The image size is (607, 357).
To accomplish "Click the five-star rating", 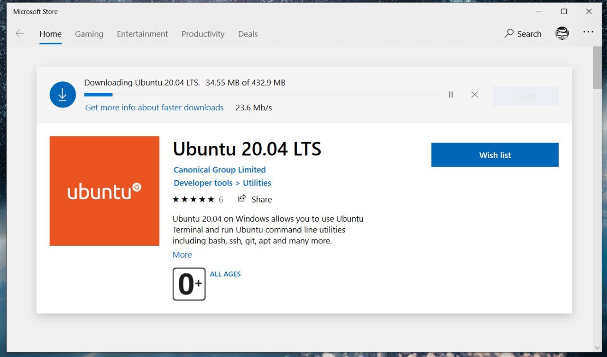I will (193, 199).
